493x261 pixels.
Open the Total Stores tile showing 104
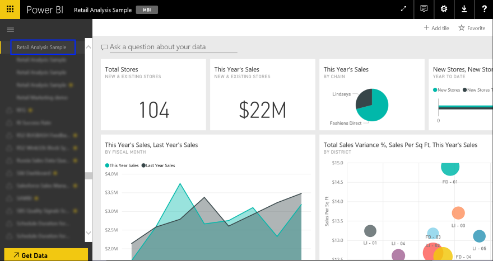154,95
